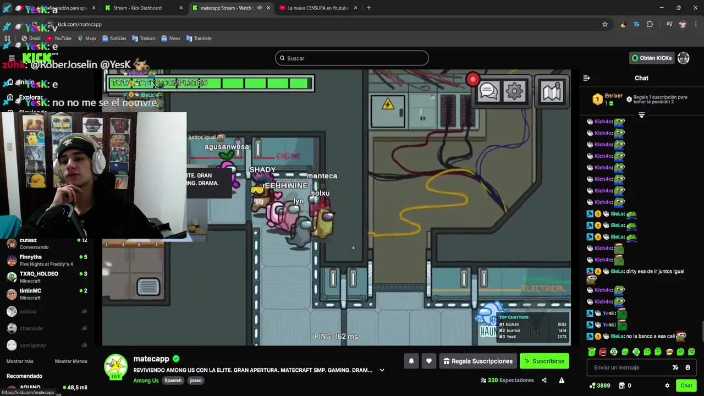Open the in-game settings gear
Viewport: 704px width, 396px height.
tap(515, 92)
